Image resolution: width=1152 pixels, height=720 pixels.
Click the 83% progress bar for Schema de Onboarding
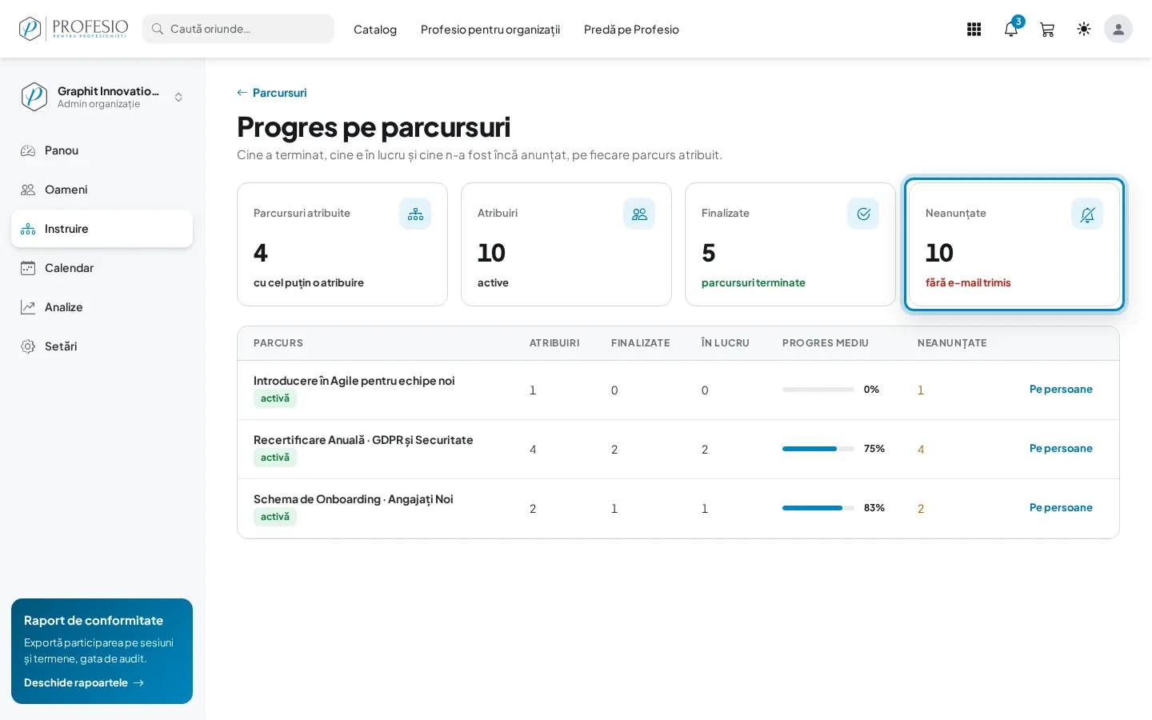818,508
